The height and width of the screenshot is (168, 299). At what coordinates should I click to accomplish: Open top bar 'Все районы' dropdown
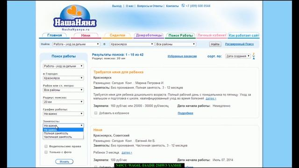[176, 44]
